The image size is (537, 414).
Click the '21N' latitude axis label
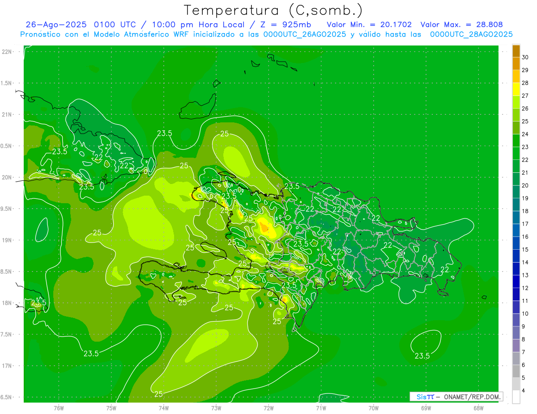[x=7, y=115]
